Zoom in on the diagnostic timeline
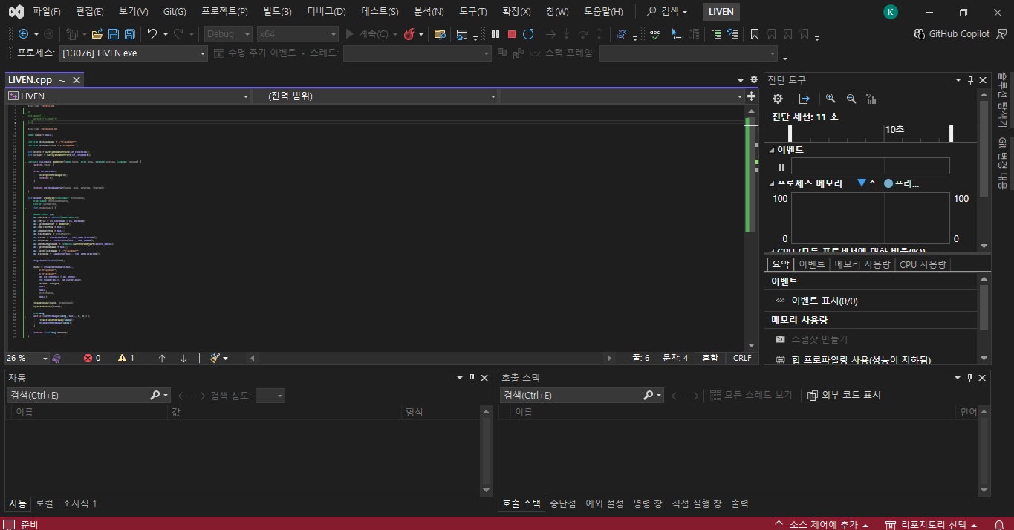 [x=831, y=99]
